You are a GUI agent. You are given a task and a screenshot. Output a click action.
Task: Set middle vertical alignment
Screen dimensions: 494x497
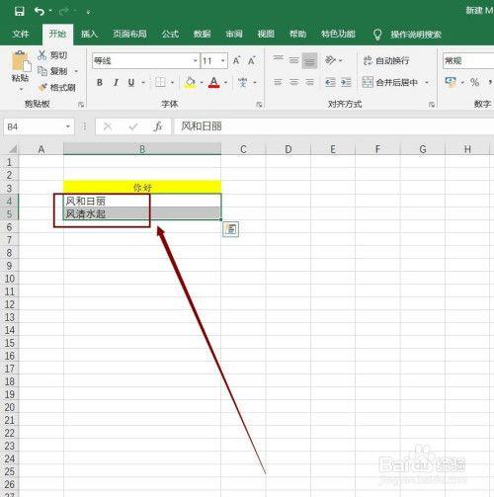[293, 60]
